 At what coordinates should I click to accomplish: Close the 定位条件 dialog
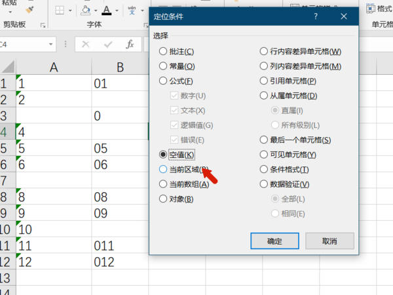344,16
